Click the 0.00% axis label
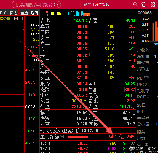This screenshot has width=158, height=153. click(x=30, y=107)
